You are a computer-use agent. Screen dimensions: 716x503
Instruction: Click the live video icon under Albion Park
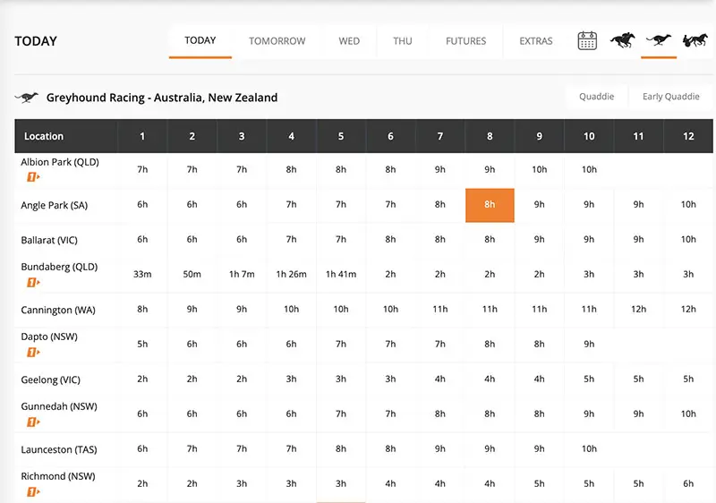tap(33, 176)
